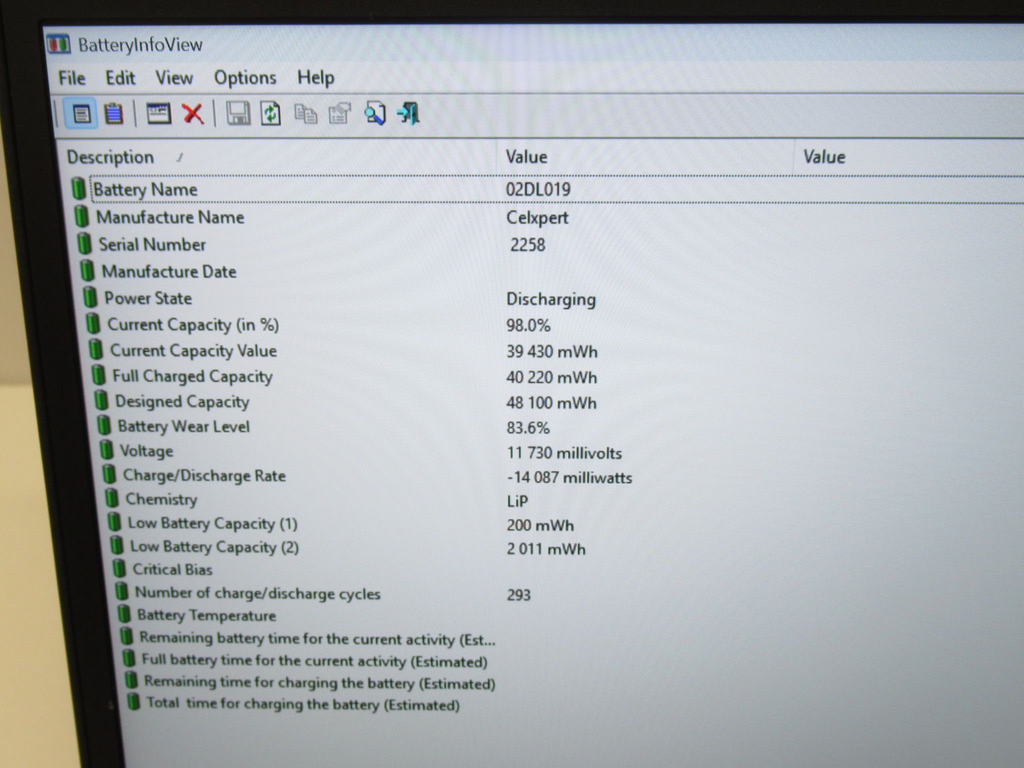Select the Charge/Discharge Rate label
Screen dimensions: 1024x768
coord(204,475)
